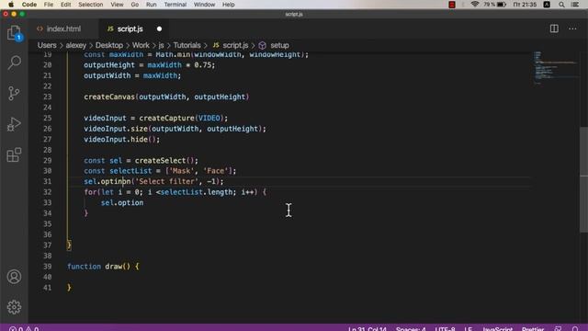
Task: Click the js breadcrumb folder segment
Action: tap(161, 45)
